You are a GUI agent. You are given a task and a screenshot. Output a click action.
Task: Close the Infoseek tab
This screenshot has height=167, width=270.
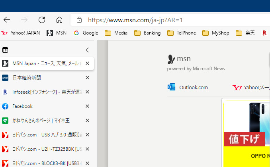click(x=87, y=92)
